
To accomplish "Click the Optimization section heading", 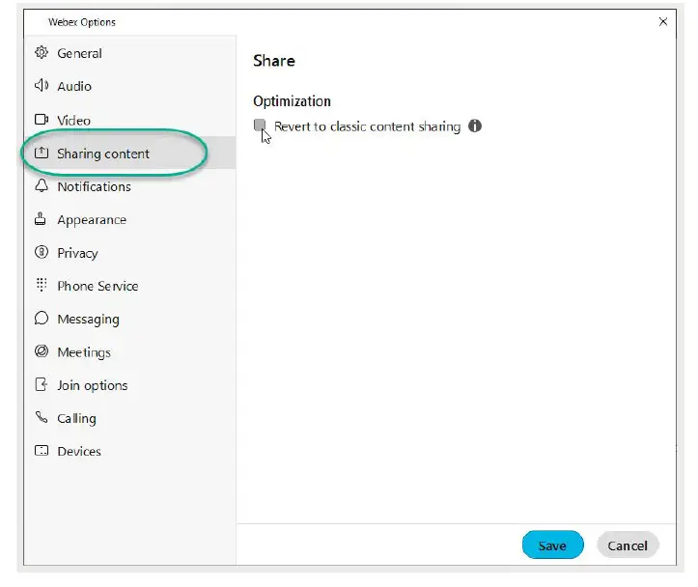I will point(292,101).
